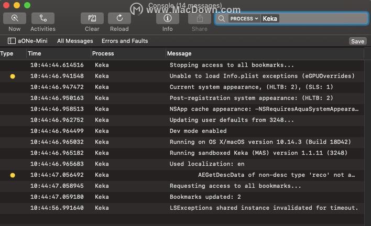Viewport: 371px width, 226px height.
Task: Click timestamp 10:44:46.965182
Action: point(57,153)
